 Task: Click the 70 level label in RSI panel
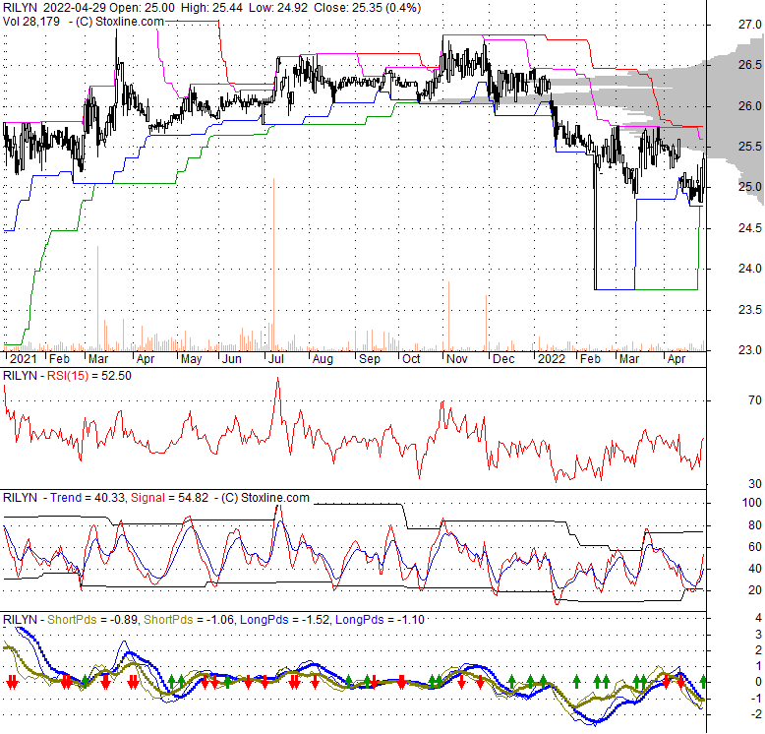(x=755, y=400)
